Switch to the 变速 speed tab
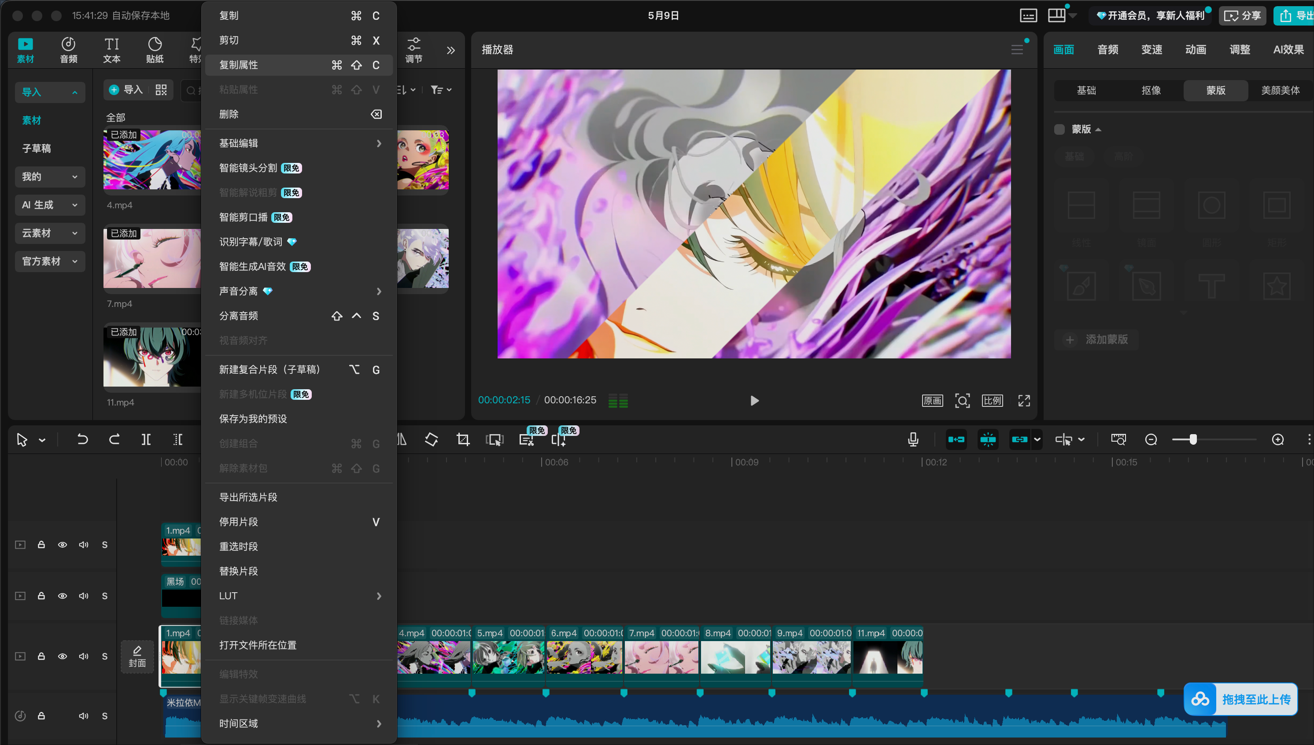 (1151, 50)
